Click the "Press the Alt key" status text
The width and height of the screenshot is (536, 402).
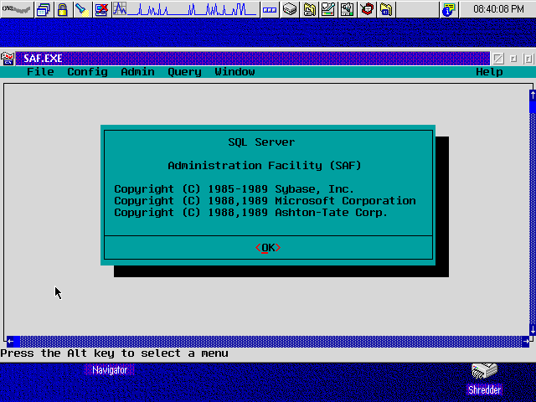coord(115,353)
